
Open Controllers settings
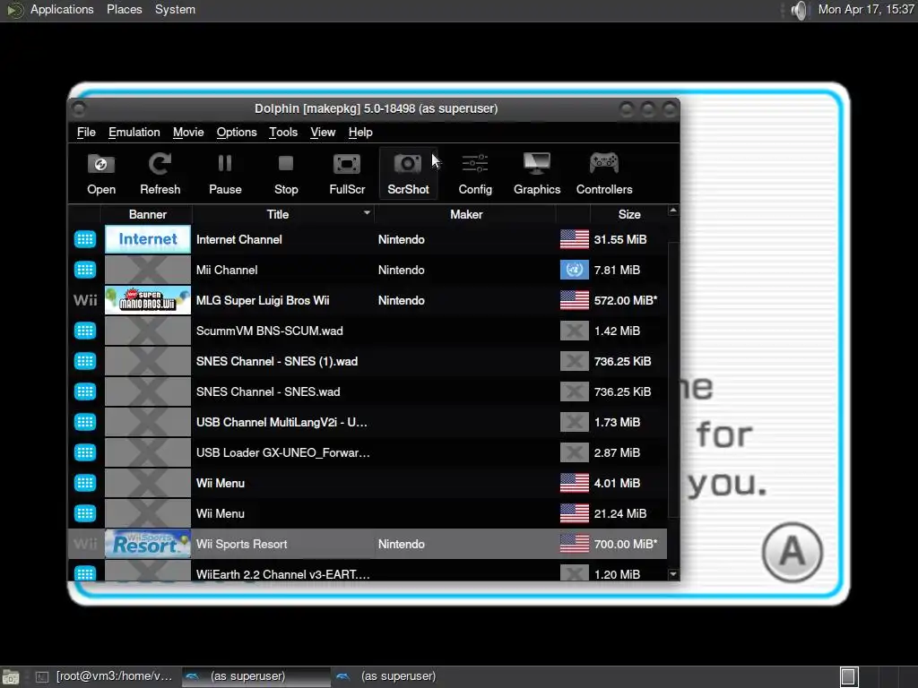click(x=604, y=174)
